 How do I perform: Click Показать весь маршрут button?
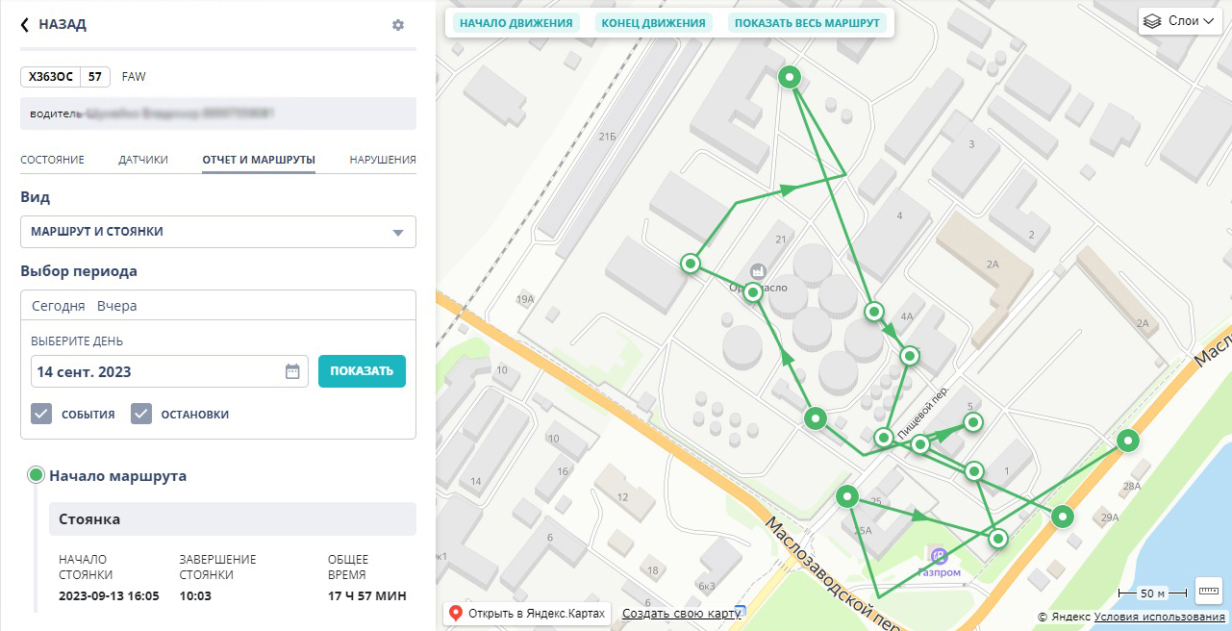coord(807,23)
